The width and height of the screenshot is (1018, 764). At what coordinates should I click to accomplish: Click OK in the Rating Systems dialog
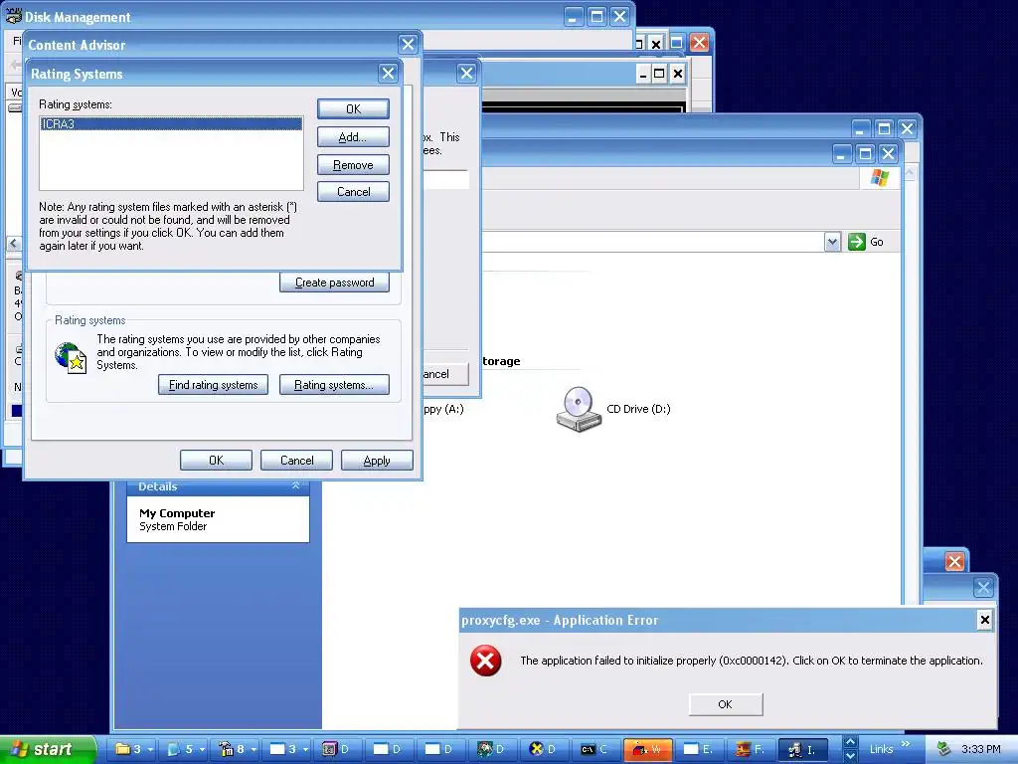click(x=353, y=108)
